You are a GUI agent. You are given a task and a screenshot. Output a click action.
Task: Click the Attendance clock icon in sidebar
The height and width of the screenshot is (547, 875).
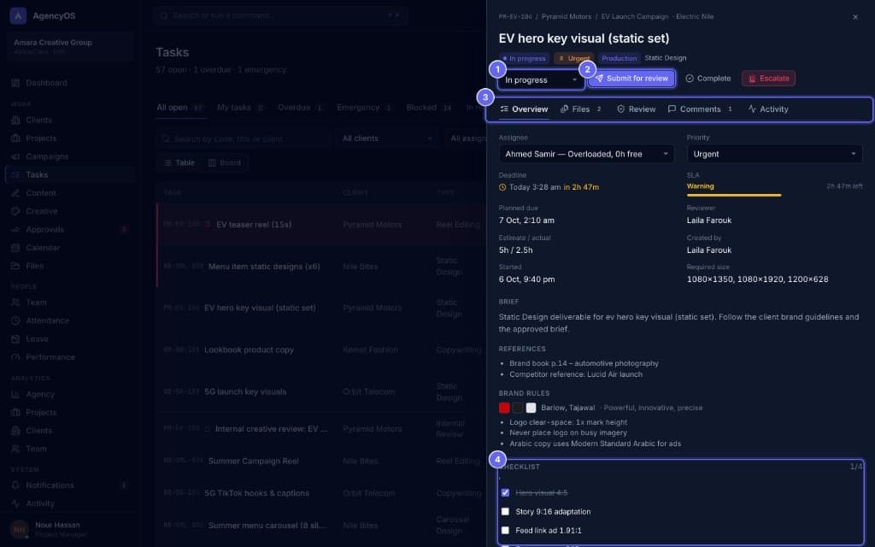click(x=15, y=321)
